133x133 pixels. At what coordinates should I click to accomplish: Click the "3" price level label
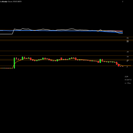click(127, 67)
